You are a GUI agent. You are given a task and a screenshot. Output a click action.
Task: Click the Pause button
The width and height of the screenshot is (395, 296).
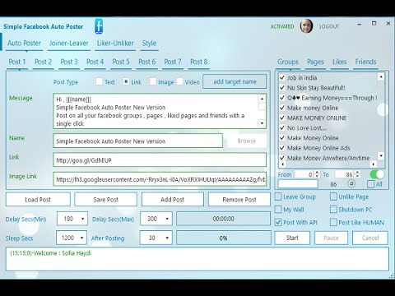pos(331,238)
